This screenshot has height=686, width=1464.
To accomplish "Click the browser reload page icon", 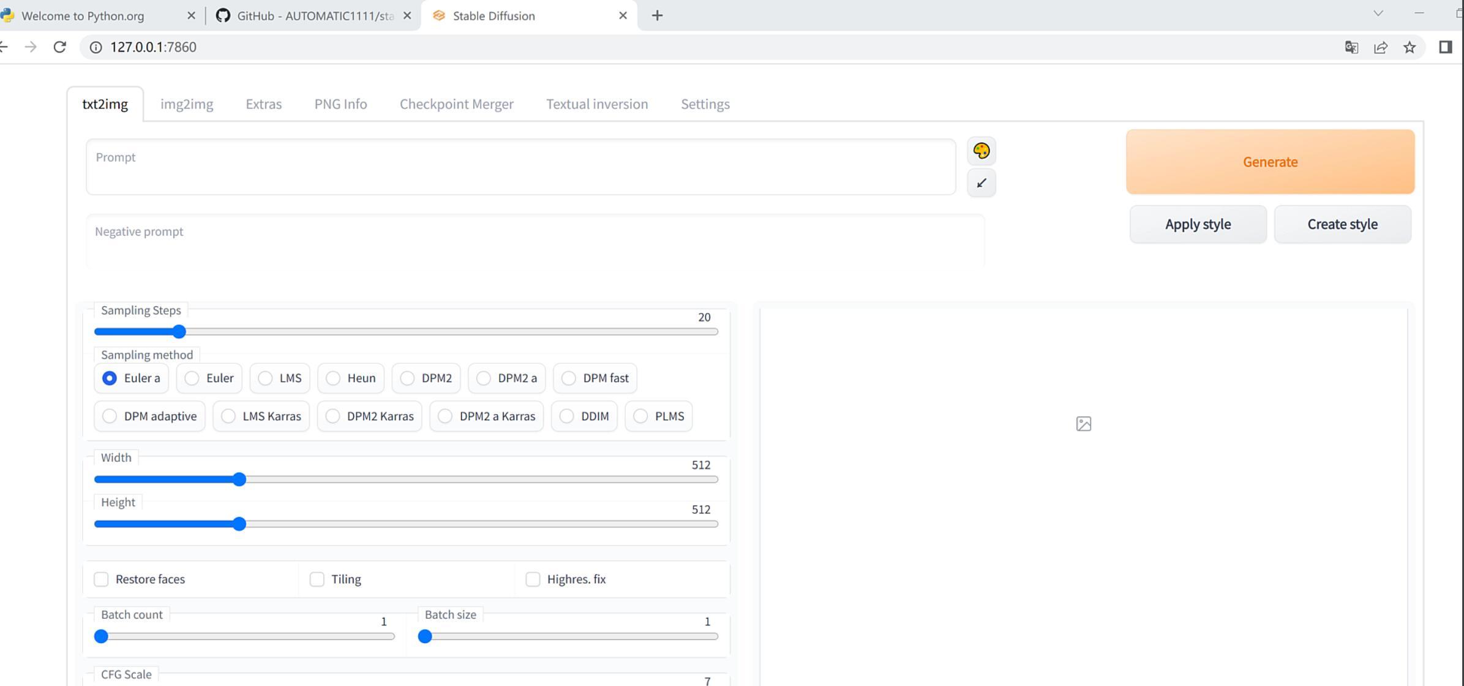I will point(59,47).
